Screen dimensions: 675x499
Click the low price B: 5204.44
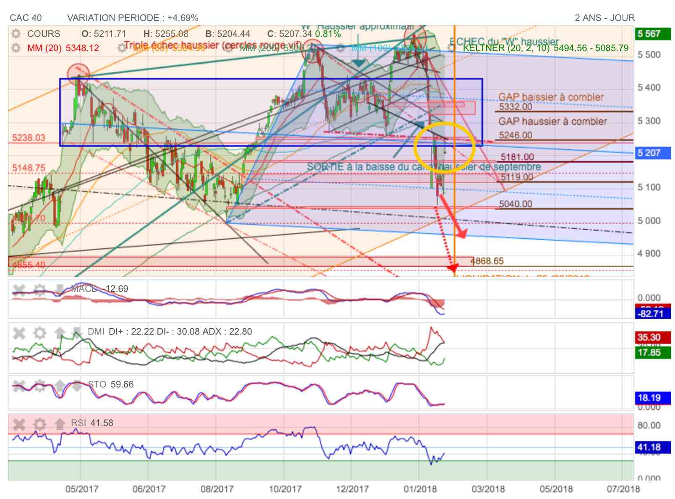tap(228, 34)
